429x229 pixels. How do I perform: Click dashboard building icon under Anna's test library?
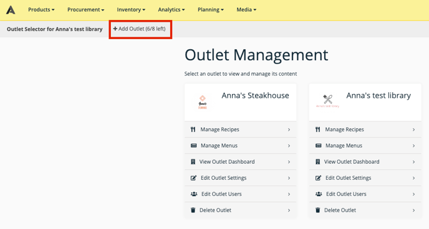[x=317, y=162]
